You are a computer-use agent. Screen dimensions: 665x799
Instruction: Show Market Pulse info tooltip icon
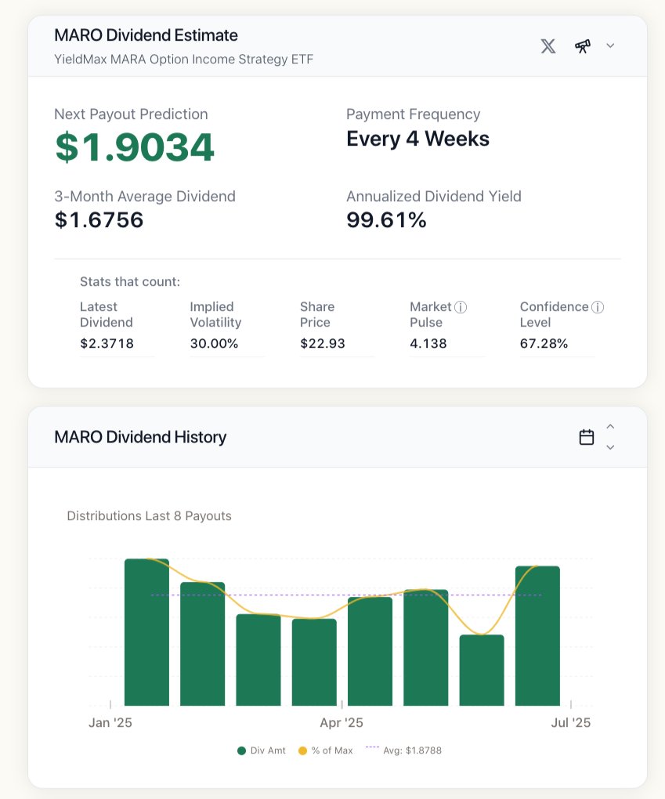(460, 307)
